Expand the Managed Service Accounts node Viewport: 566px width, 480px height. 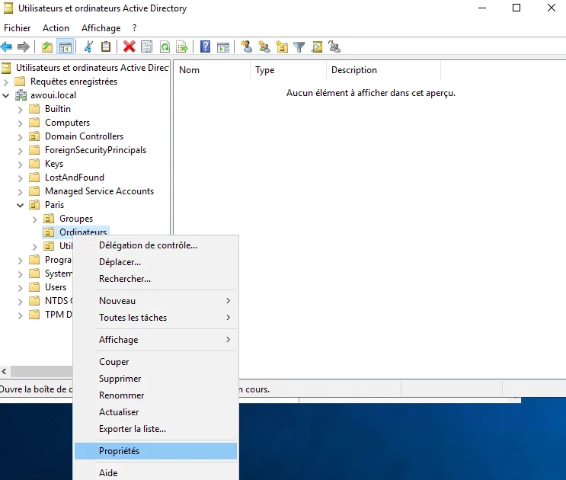(21, 192)
